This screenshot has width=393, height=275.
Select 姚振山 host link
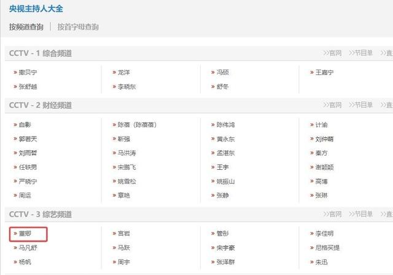pyautogui.click(x=225, y=181)
